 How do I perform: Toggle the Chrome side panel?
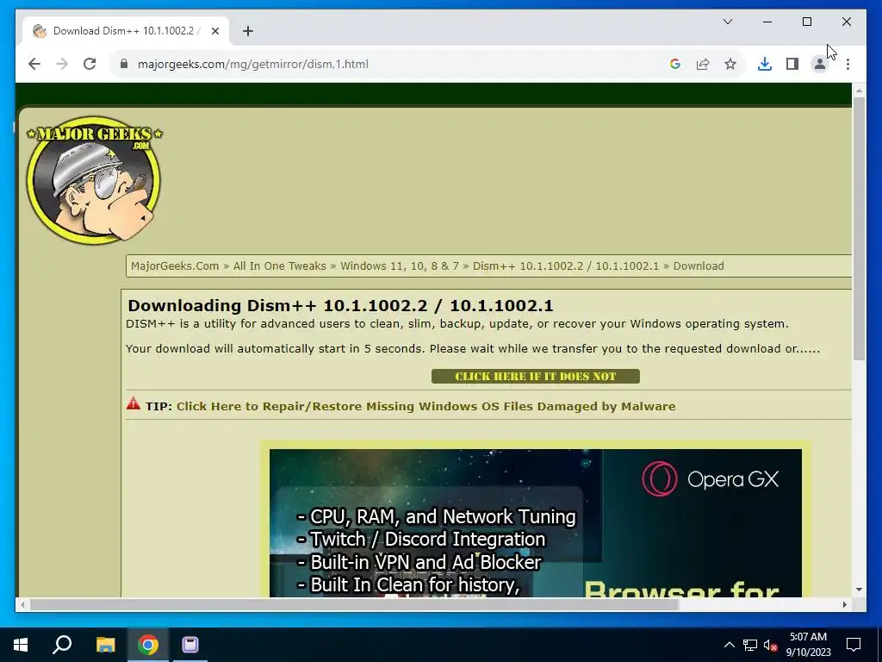click(792, 64)
